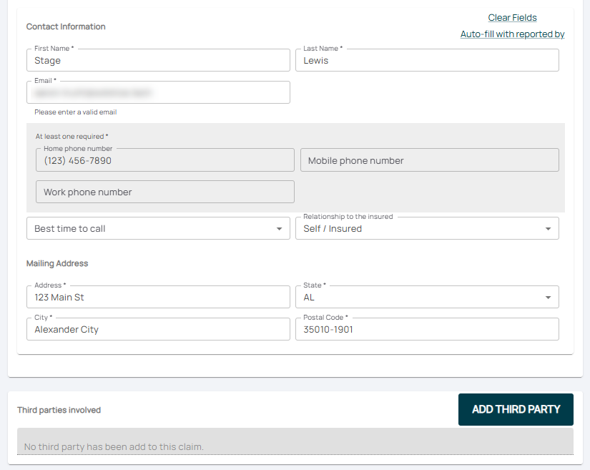This screenshot has height=470, width=590.
Task: Click the Best time to call dropdown arrow
Action: (x=279, y=229)
